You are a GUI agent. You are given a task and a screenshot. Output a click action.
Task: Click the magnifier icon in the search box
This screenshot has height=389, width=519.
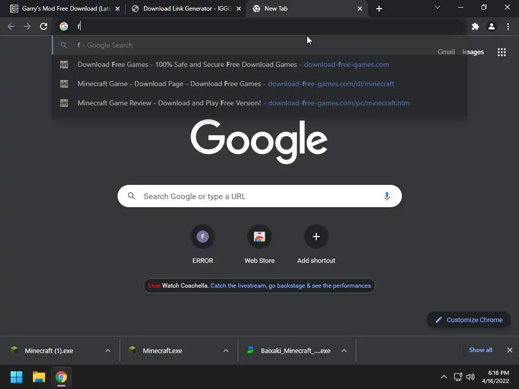(x=132, y=196)
